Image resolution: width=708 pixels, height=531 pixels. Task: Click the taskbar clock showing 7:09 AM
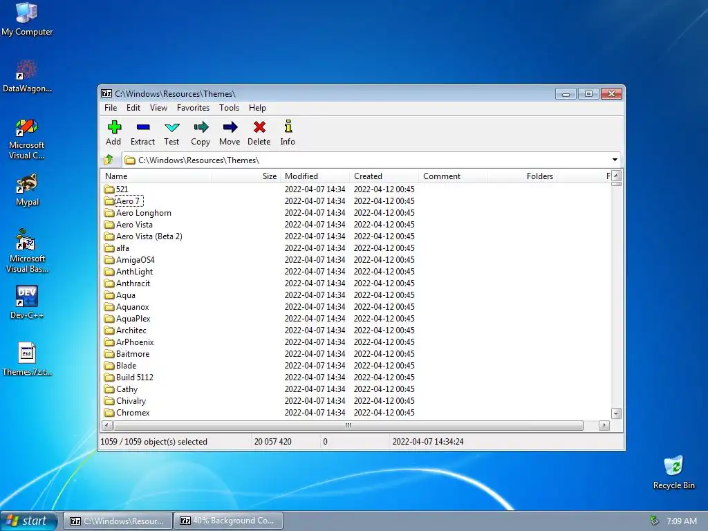pos(681,521)
